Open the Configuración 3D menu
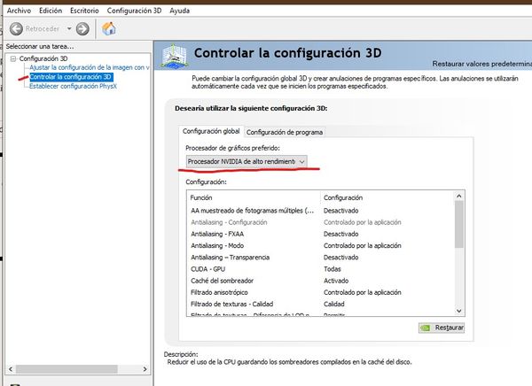Image resolution: width=532 pixels, height=386 pixels. pos(134,11)
